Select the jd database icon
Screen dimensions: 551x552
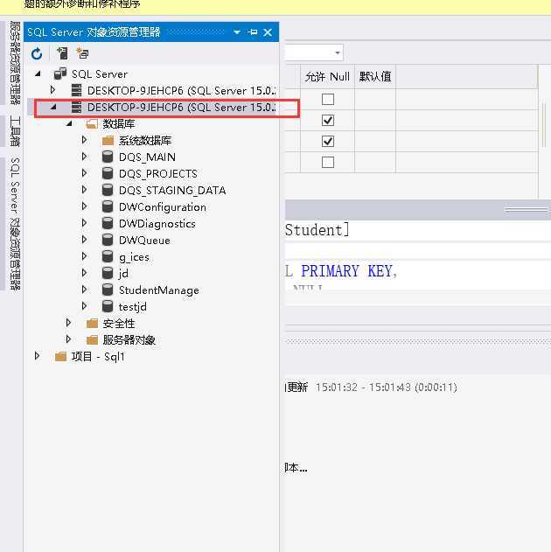click(108, 273)
